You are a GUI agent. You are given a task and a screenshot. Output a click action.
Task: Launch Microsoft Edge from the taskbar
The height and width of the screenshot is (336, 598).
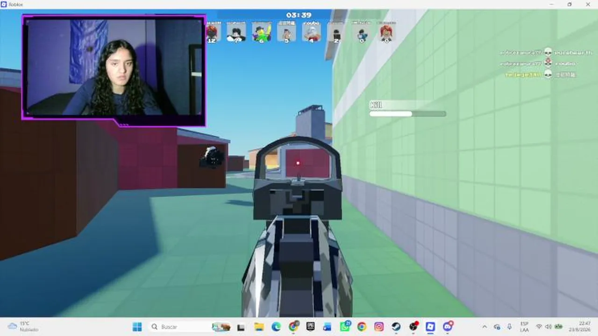[276, 327]
